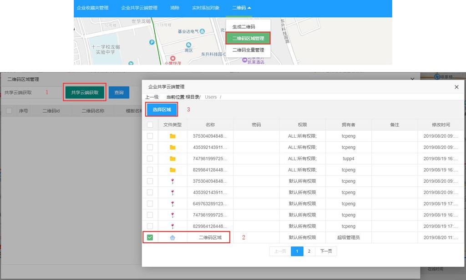
Task: Click the pentagon icon for 二维码区域
Action: (172, 237)
